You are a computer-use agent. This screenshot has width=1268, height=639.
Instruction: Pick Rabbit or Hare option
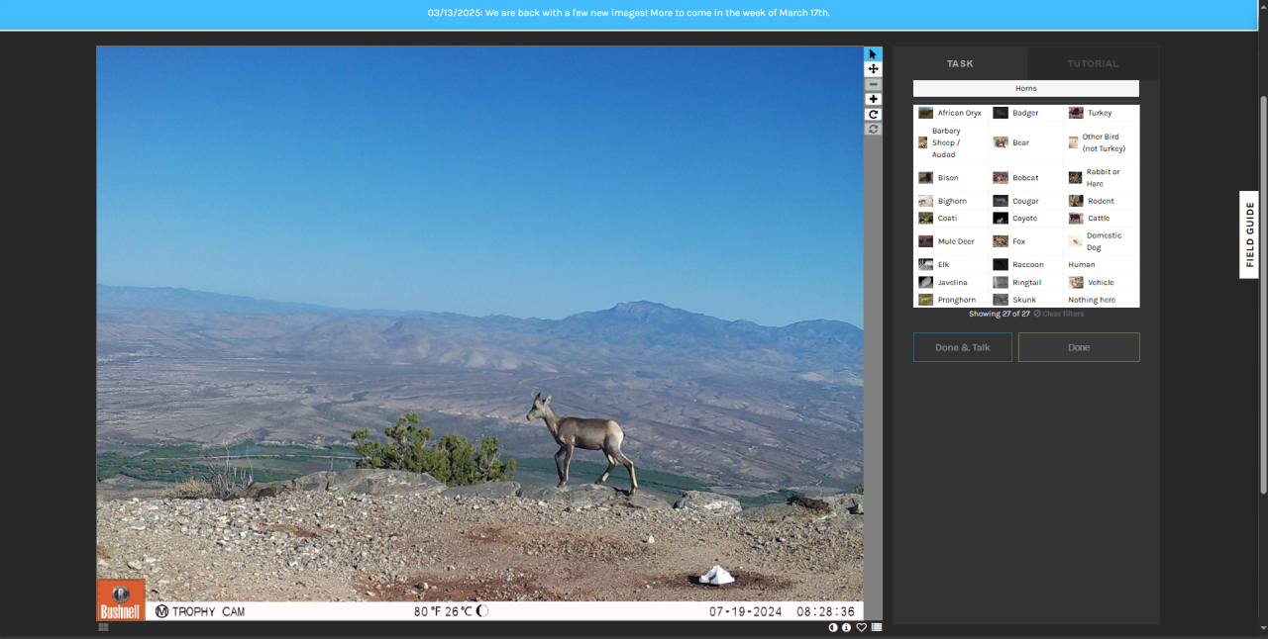tap(1102, 178)
